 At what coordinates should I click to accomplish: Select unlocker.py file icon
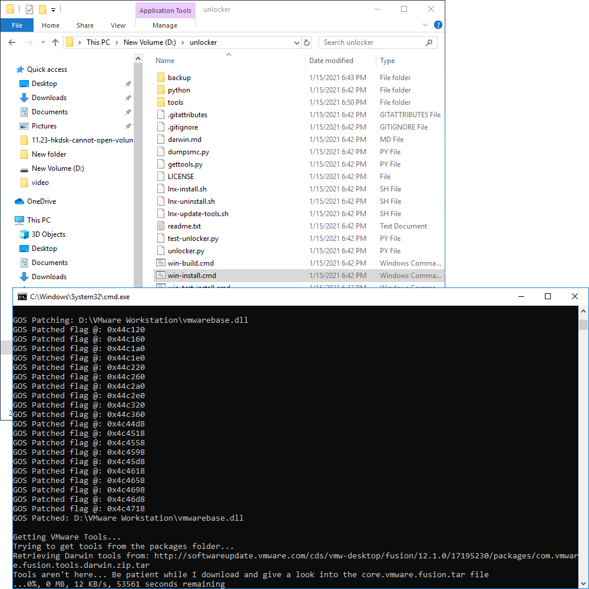(x=161, y=250)
